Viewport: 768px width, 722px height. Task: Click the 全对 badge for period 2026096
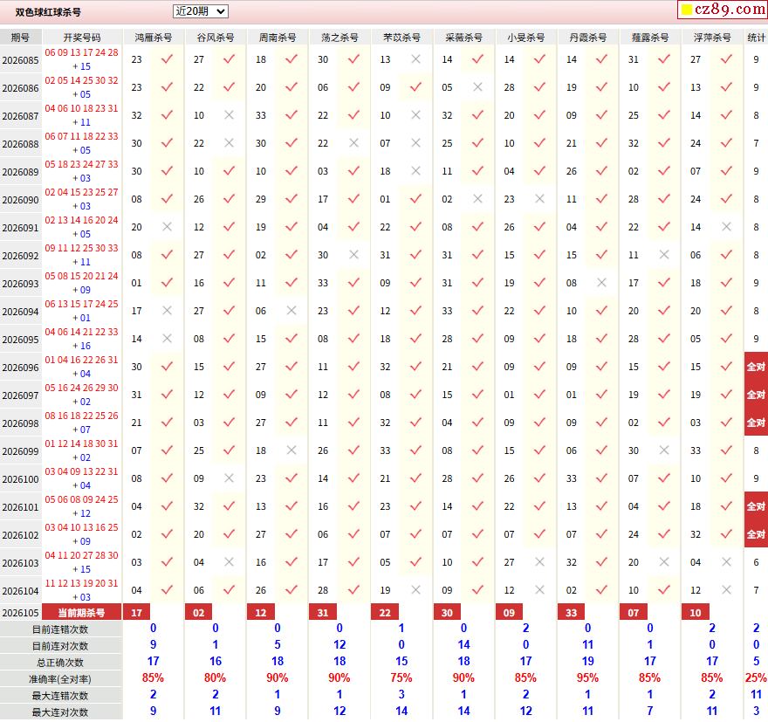click(756, 367)
